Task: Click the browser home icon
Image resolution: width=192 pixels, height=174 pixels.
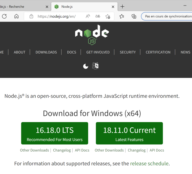Action: click(16, 16)
